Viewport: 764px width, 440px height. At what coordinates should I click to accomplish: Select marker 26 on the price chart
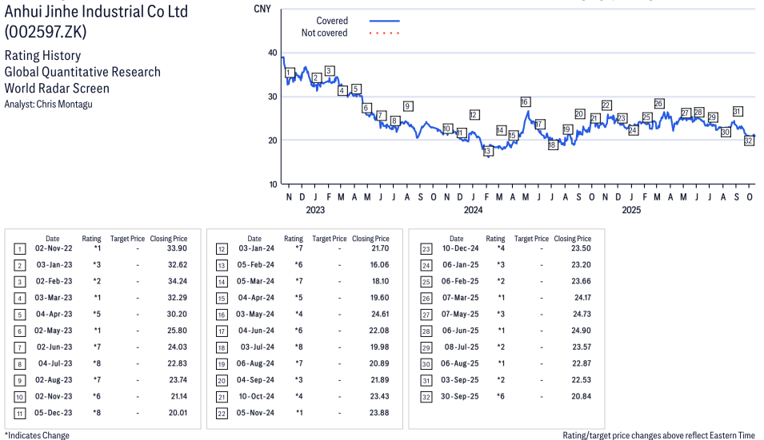(x=658, y=104)
